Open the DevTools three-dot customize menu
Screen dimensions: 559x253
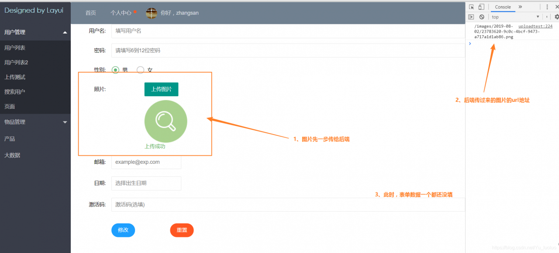[x=547, y=7]
